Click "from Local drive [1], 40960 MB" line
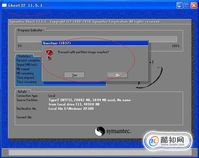Image resolution: width=199 pixels, height=158 pixels. 74,104
